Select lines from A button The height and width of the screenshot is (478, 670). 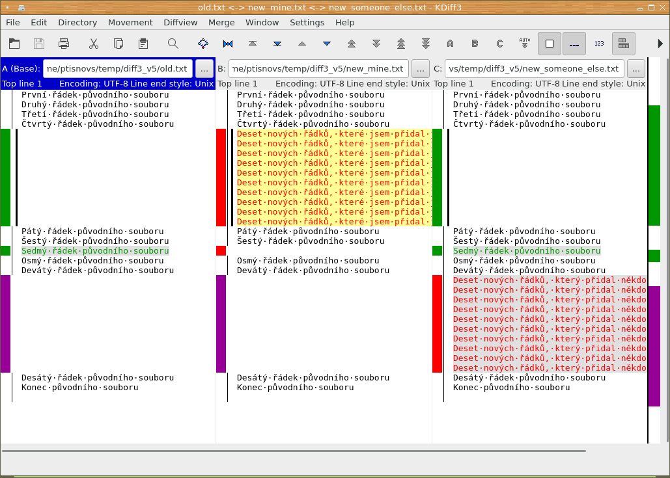click(x=450, y=44)
